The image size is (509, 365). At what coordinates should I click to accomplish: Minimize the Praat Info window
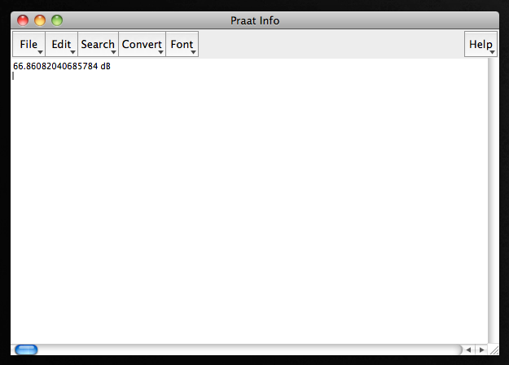pos(40,20)
